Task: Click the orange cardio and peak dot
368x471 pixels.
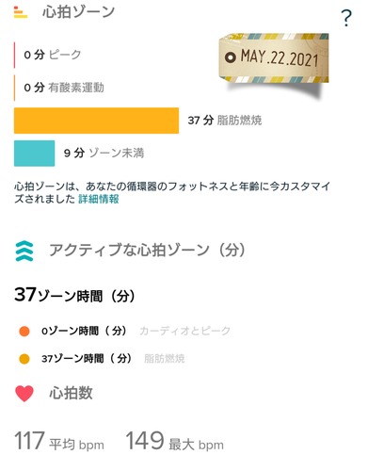Action: tap(24, 331)
